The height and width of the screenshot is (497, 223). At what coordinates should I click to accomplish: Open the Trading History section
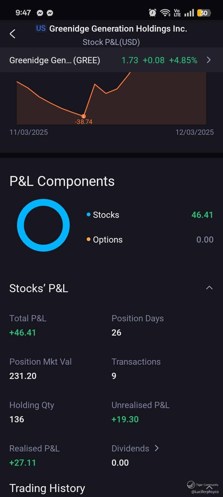point(47,488)
